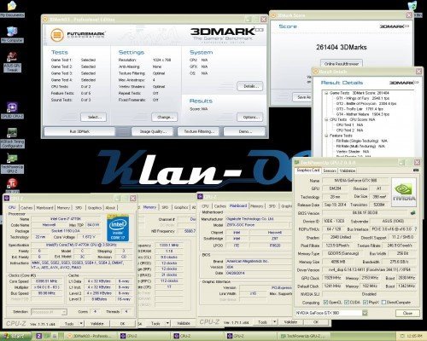Click Validate in the front CPU-Z window
The width and height of the screenshot is (427, 341).
[97, 323]
